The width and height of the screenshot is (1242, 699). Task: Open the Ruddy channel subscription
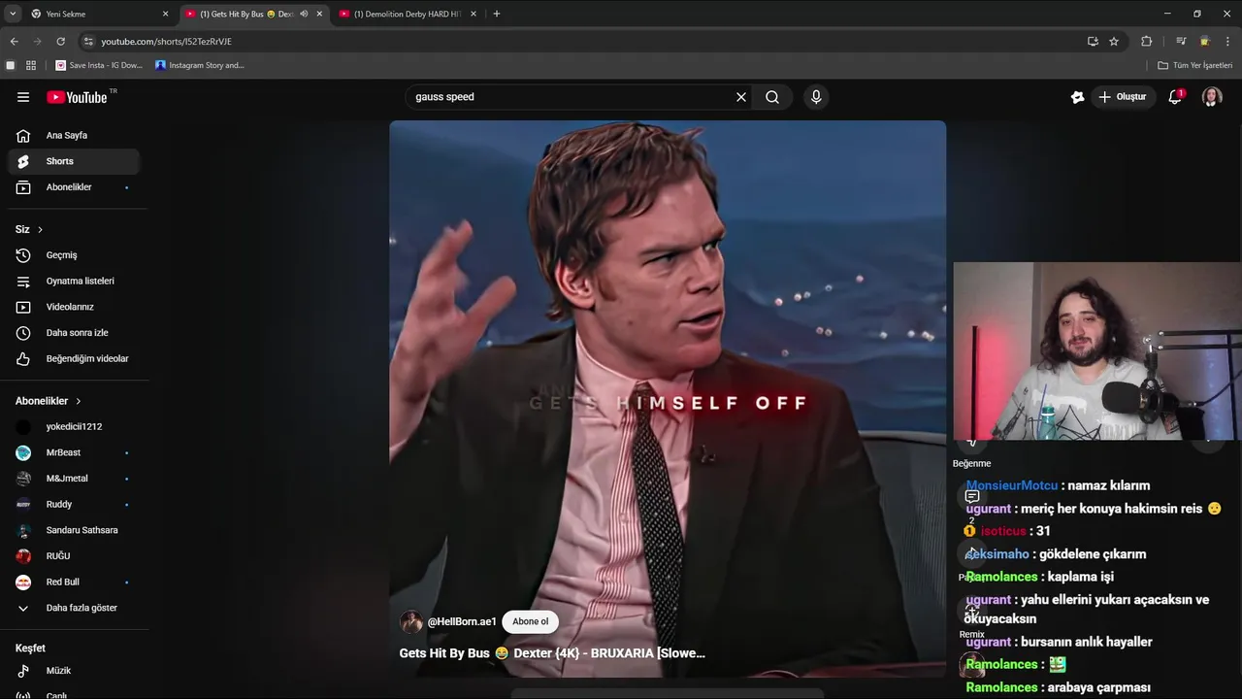[74, 505]
